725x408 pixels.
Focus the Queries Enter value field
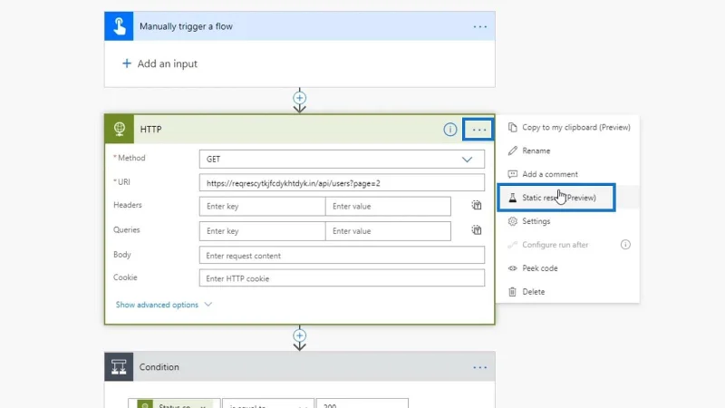click(388, 231)
